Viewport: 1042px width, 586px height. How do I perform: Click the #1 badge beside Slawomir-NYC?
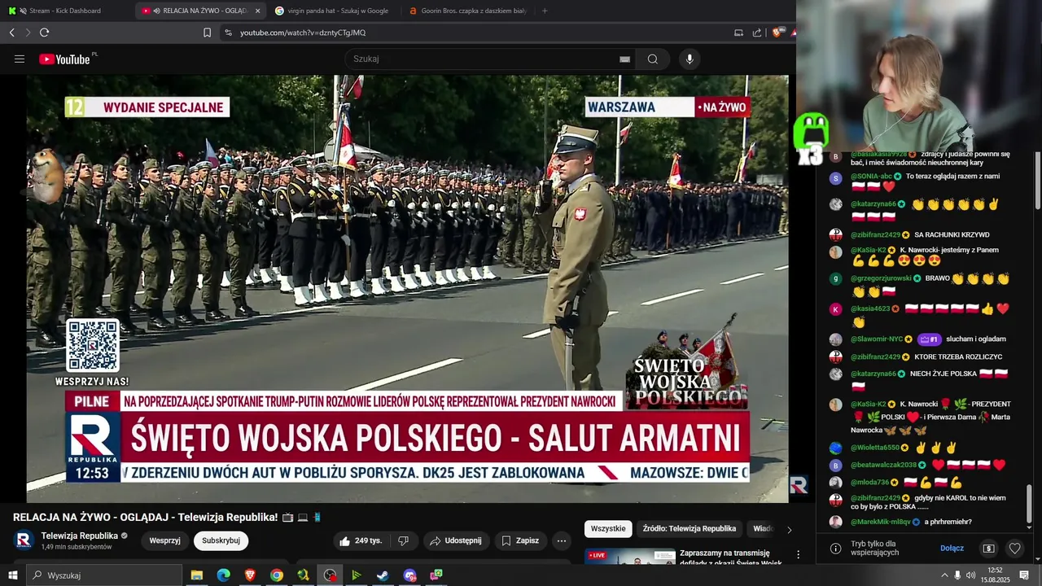coord(929,339)
